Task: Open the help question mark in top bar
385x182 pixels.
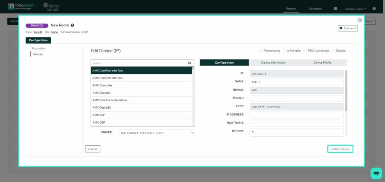Action: pos(374,8)
